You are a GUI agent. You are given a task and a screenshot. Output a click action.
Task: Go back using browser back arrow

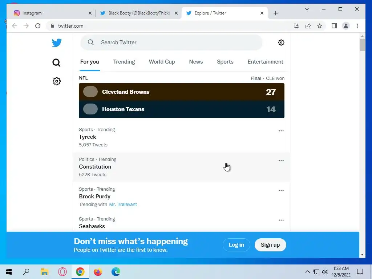15,26
